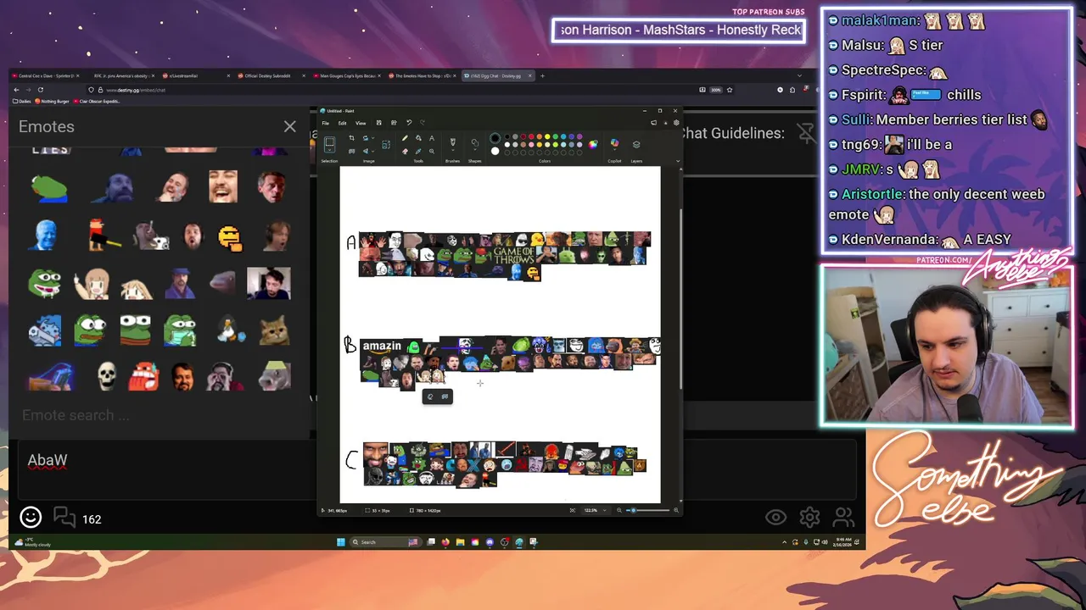Viewport: 1086px width, 610px height.
Task: Open the chat users list icon
Action: (843, 517)
